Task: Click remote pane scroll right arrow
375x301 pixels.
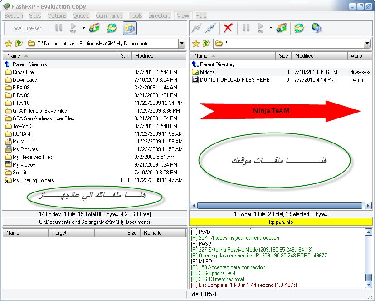Action: click(368, 206)
